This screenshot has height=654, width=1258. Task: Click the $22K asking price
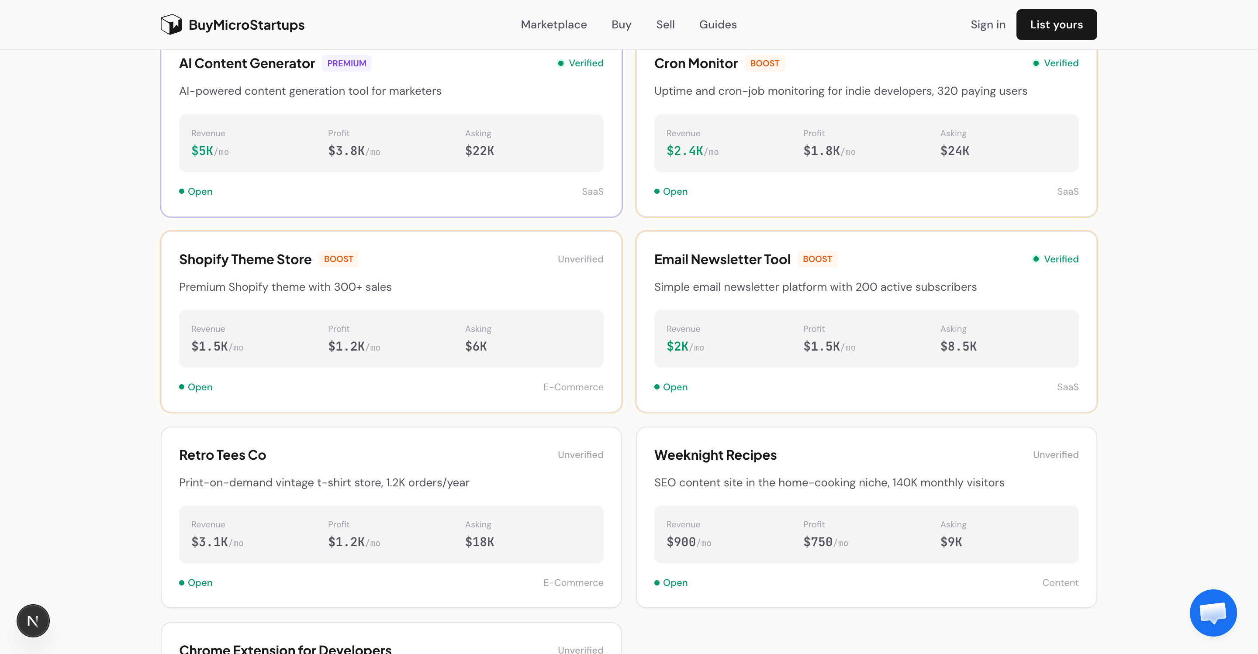[x=480, y=151]
